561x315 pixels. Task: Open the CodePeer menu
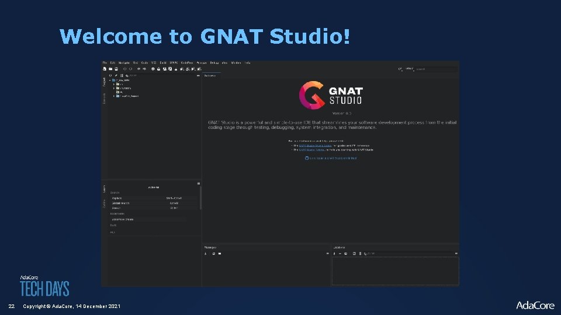187,63
